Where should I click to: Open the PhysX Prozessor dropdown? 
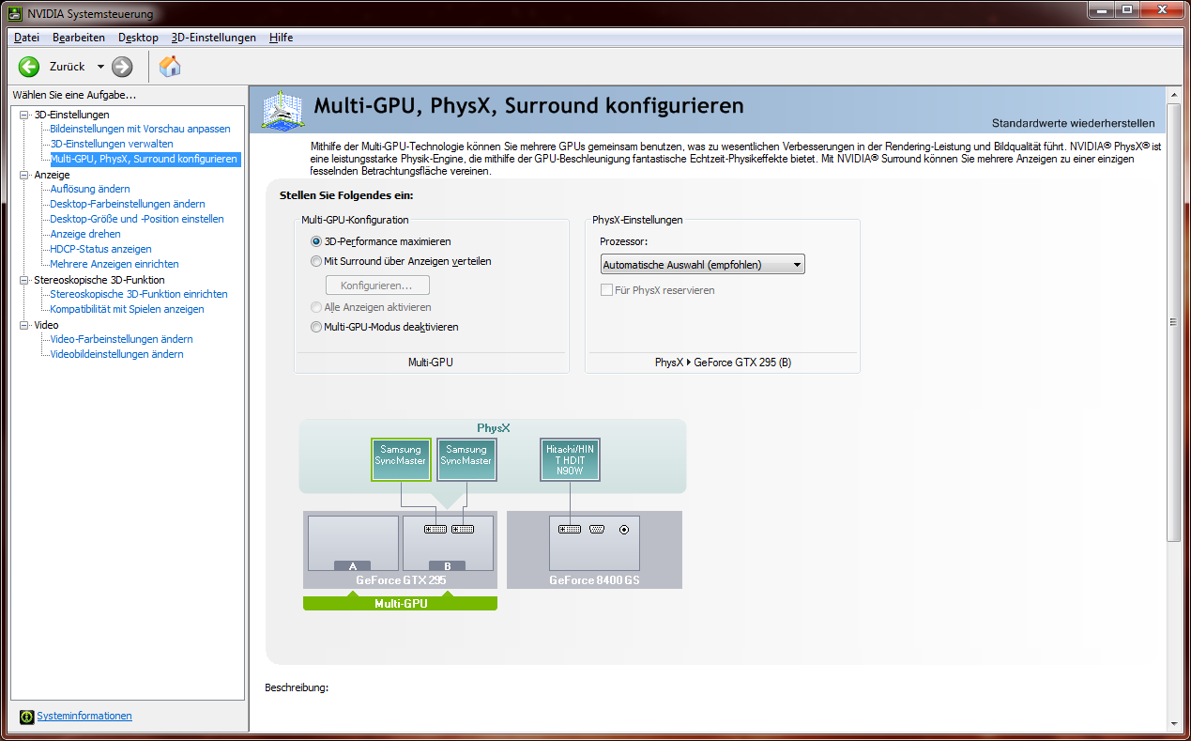(x=702, y=265)
